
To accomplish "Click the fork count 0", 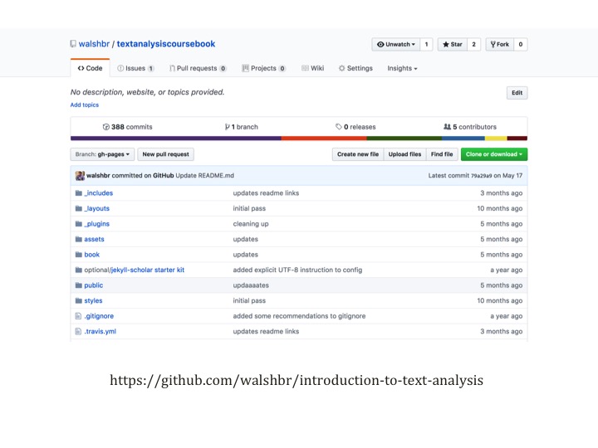I will (521, 44).
